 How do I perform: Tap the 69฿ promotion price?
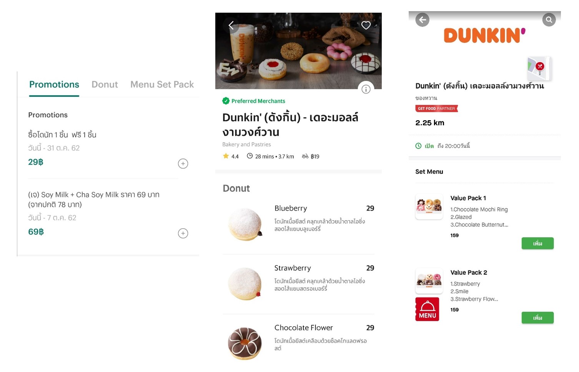pyautogui.click(x=36, y=232)
